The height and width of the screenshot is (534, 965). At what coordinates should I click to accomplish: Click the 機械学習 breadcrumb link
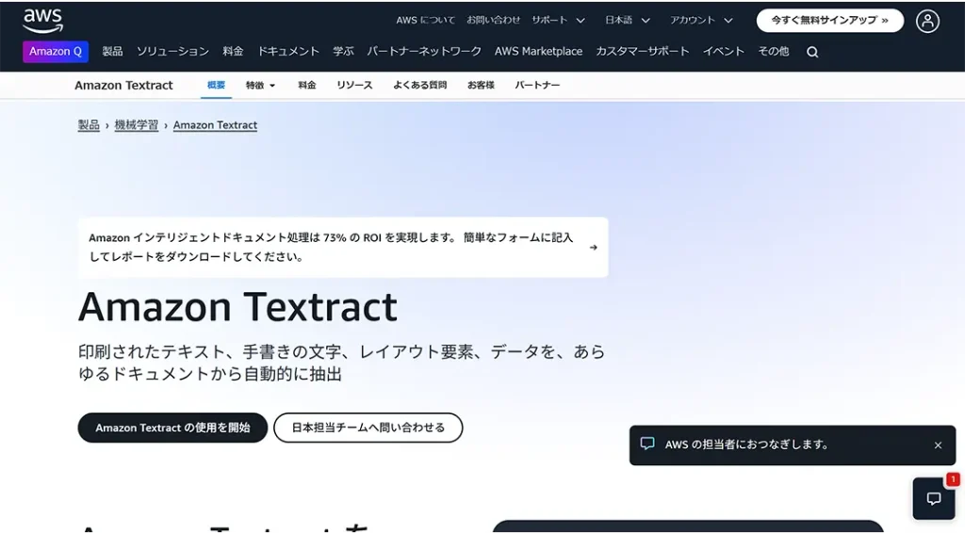pyautogui.click(x=136, y=125)
